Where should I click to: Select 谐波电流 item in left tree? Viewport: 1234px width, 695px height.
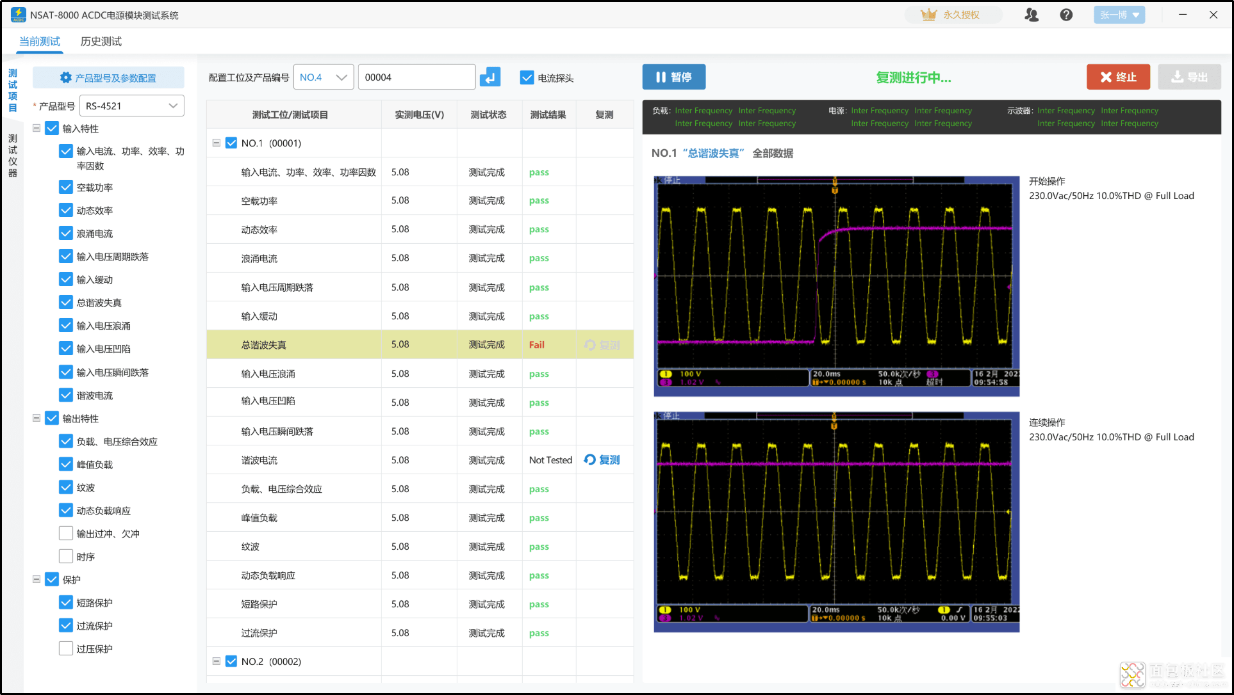click(95, 395)
